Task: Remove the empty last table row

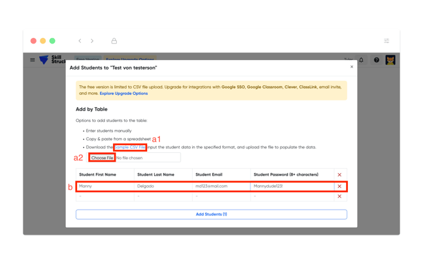Action: coord(339,196)
